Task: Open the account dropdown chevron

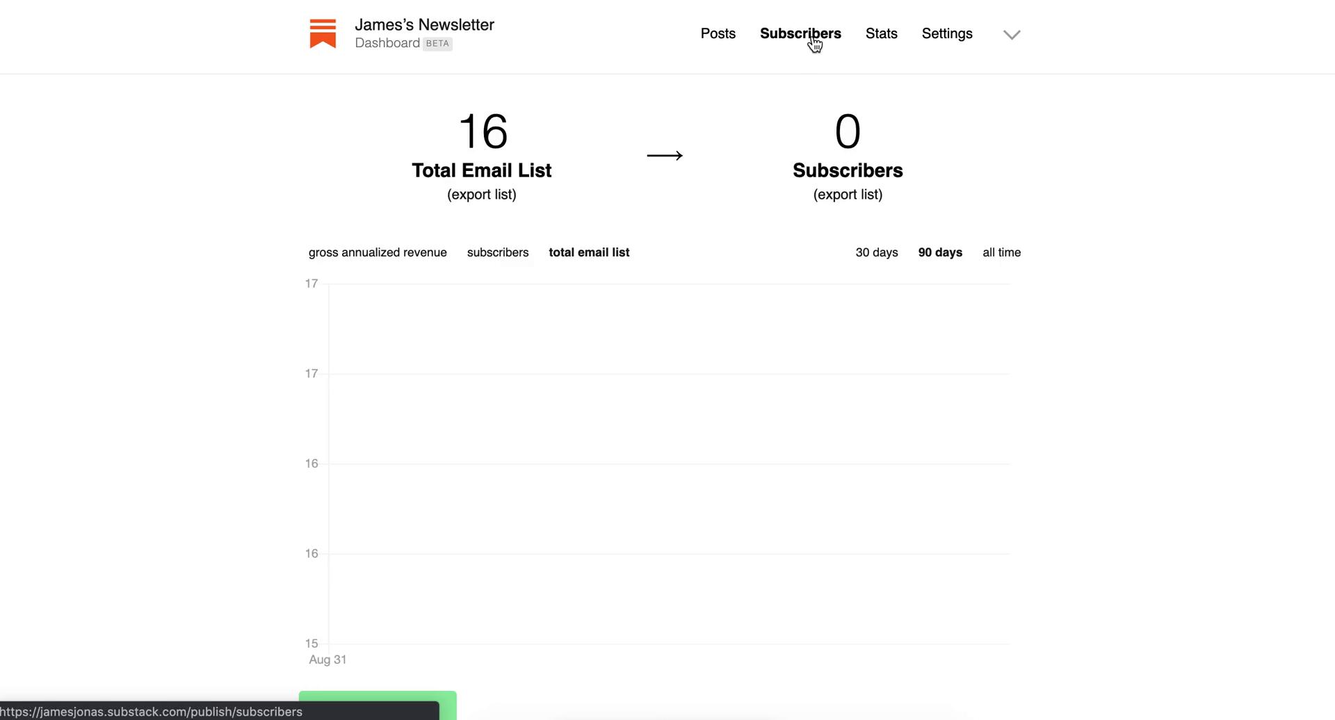Action: pyautogui.click(x=1012, y=35)
